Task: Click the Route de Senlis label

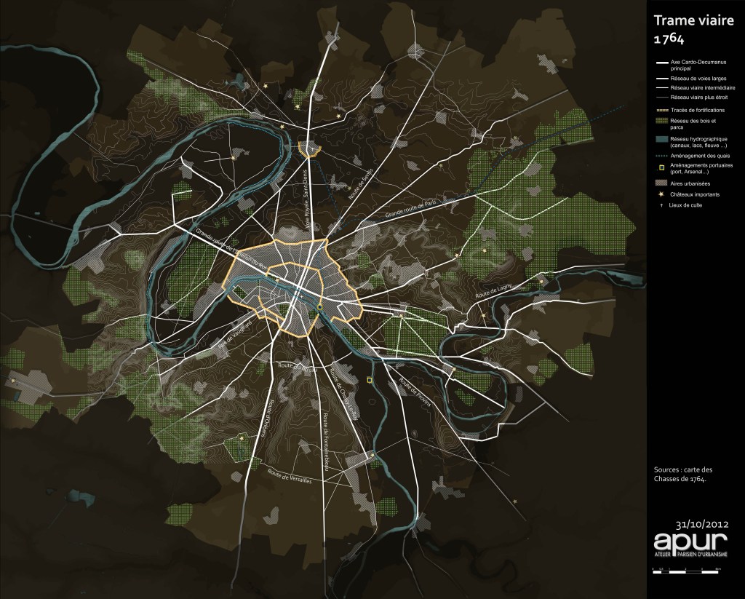Action: 356,191
